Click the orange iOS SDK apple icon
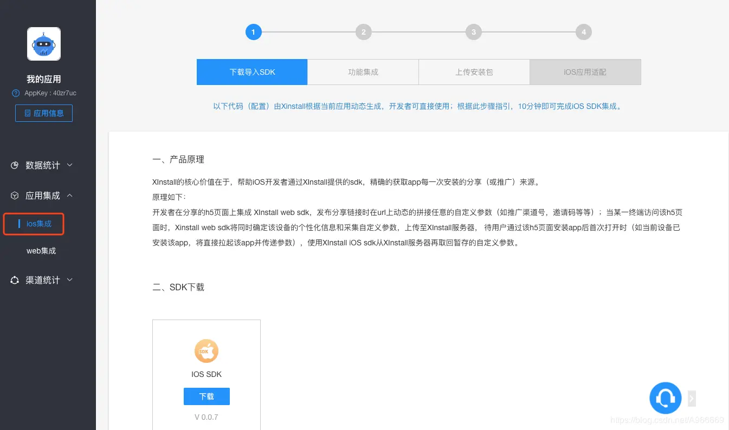Screen dimensions: 729x430 [207, 351]
